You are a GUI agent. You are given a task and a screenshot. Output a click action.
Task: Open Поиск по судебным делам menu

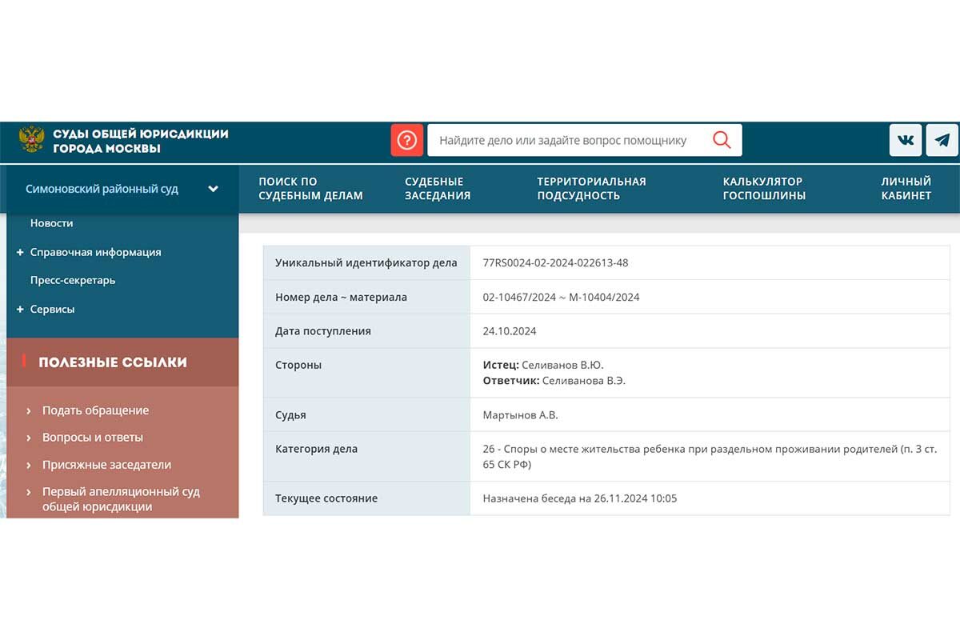click(310, 189)
